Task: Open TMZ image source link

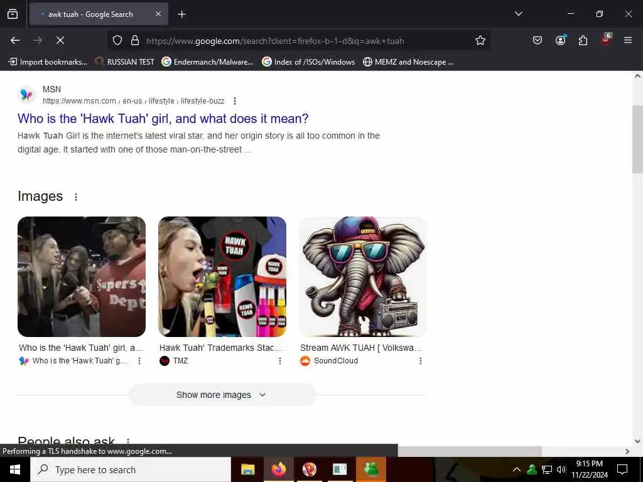Action: [x=174, y=361]
